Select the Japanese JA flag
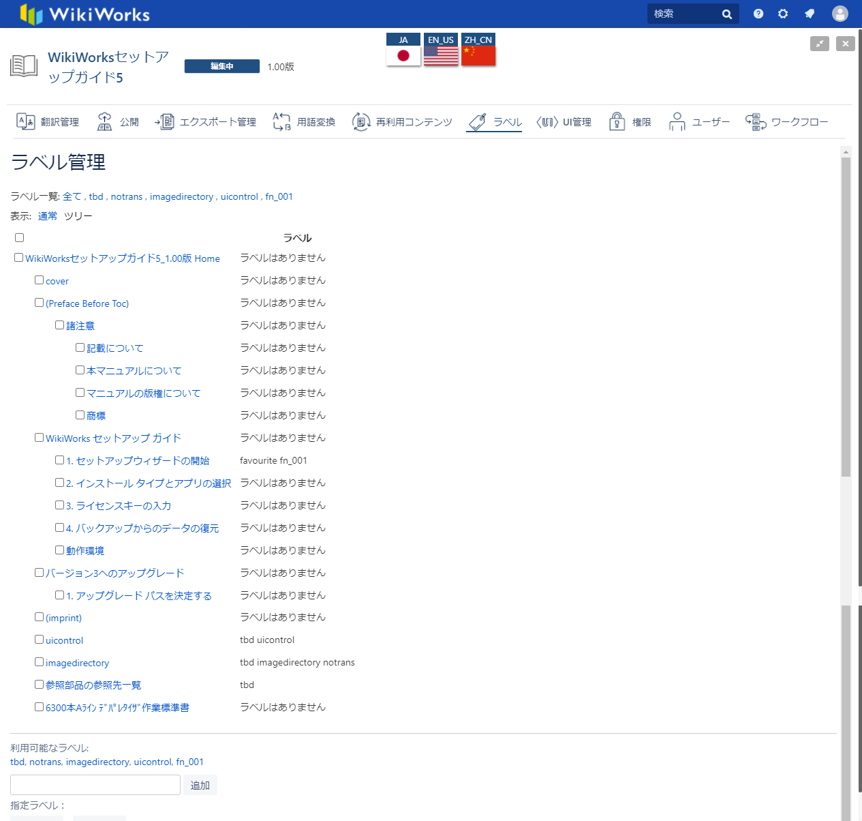This screenshot has height=821, width=862. click(x=403, y=49)
